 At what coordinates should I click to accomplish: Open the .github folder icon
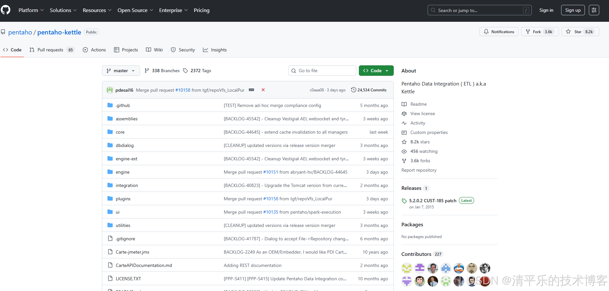point(110,105)
